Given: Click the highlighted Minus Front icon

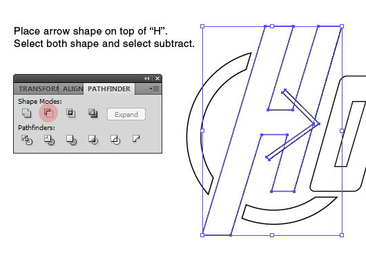Looking at the screenshot, I should pyautogui.click(x=48, y=113).
